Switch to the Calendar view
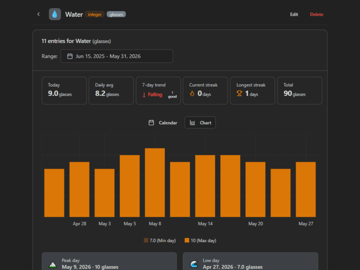 point(163,123)
